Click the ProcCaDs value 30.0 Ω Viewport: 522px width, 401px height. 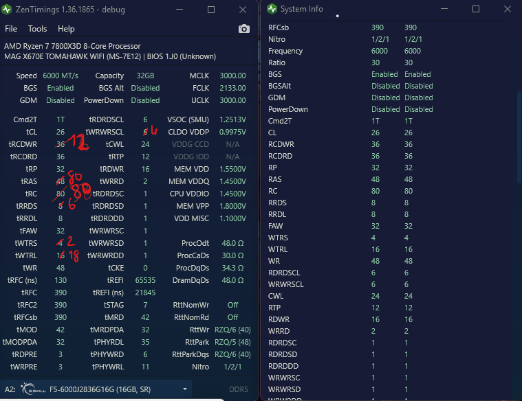pos(232,255)
